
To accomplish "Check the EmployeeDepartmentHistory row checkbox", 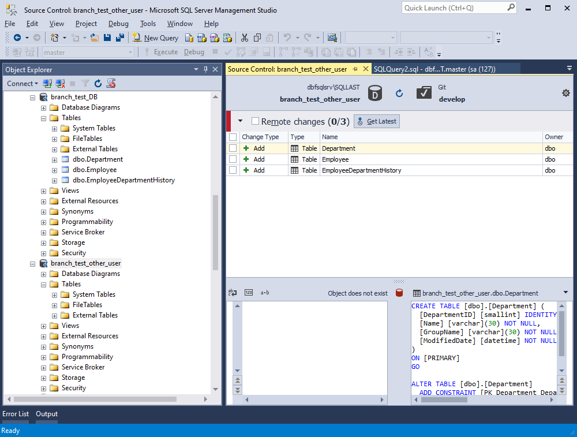I will [233, 170].
